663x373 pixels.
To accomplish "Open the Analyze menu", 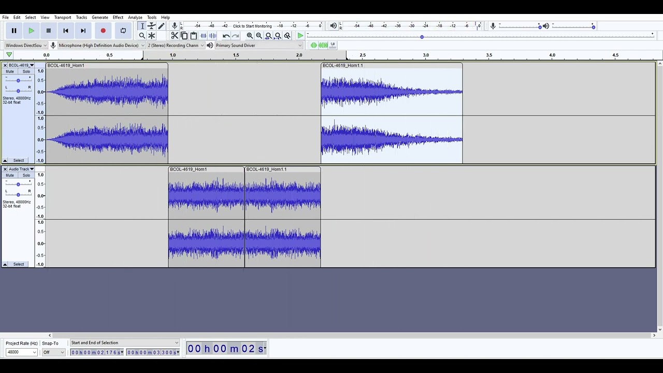I will 135,17.
